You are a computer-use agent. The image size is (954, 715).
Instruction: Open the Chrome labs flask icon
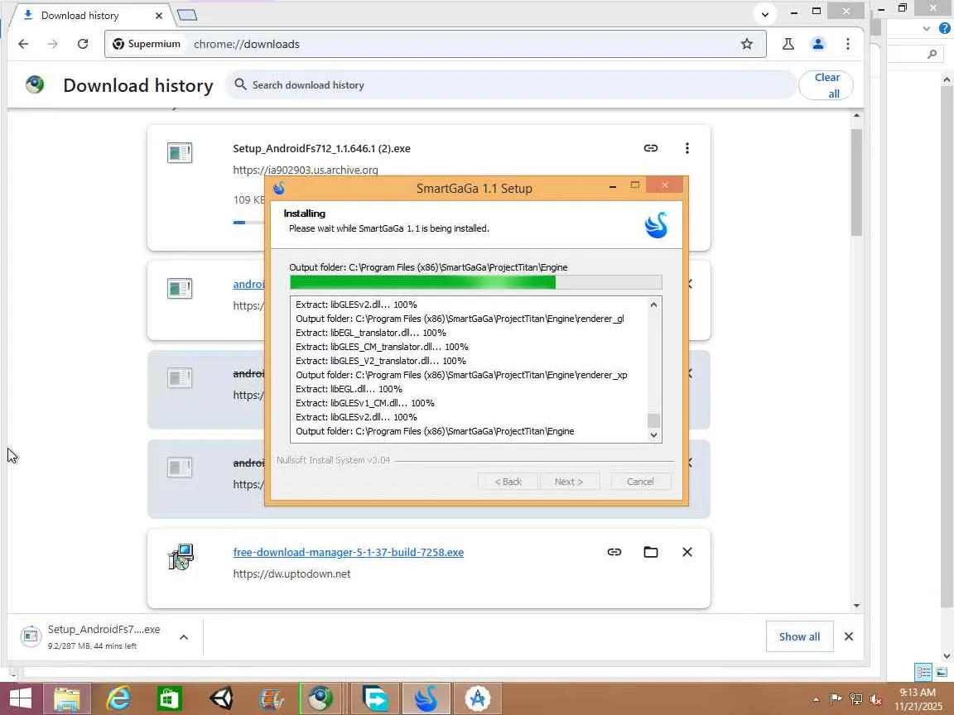(x=788, y=44)
